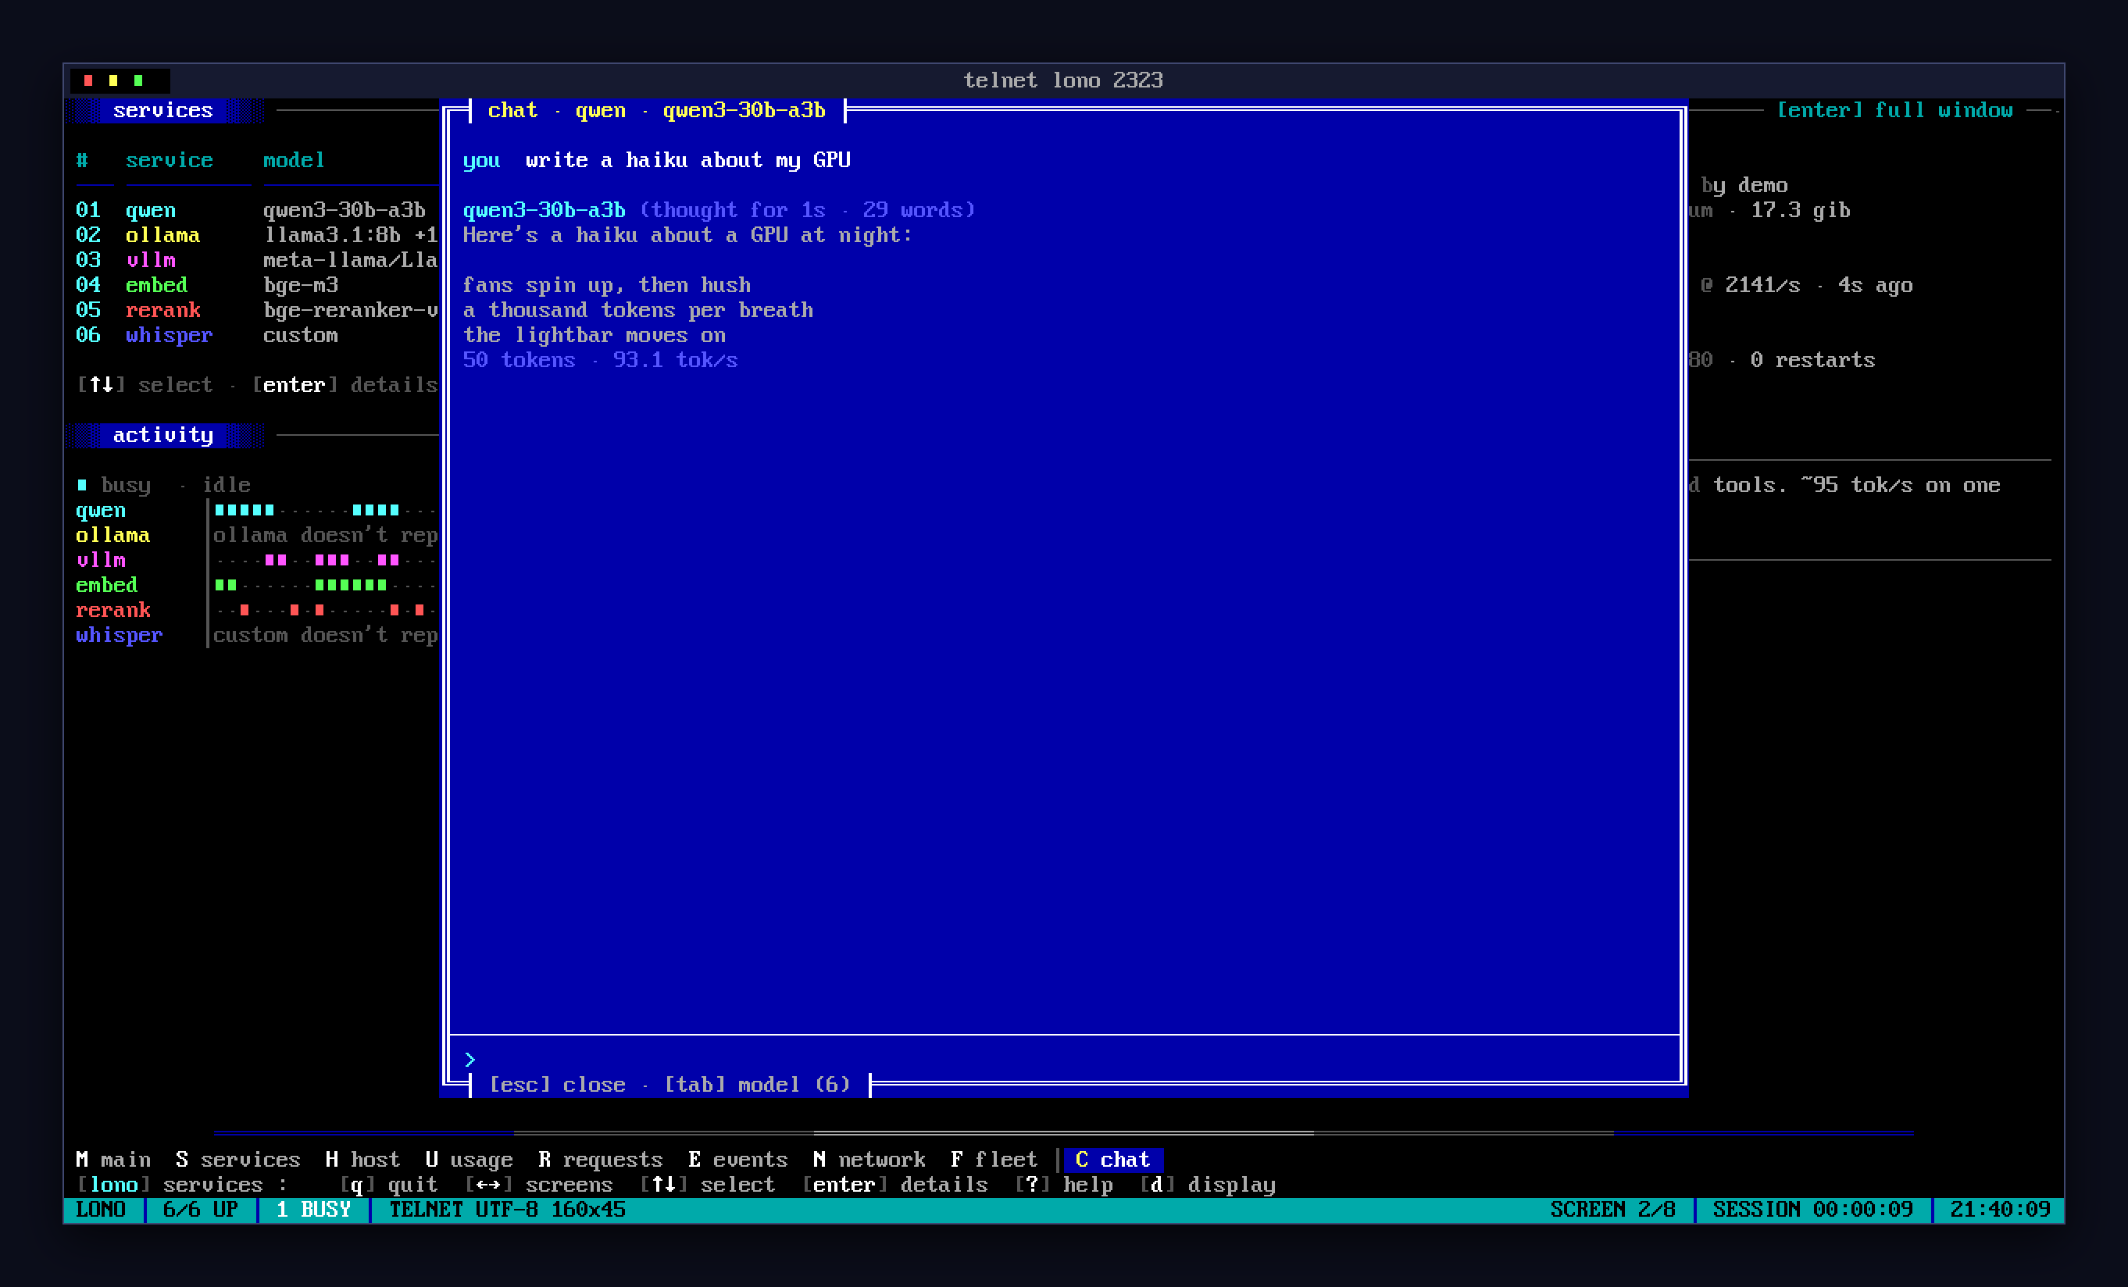Image resolution: width=2128 pixels, height=1287 pixels.
Task: Go to the U usage tab
Action: coord(469,1159)
